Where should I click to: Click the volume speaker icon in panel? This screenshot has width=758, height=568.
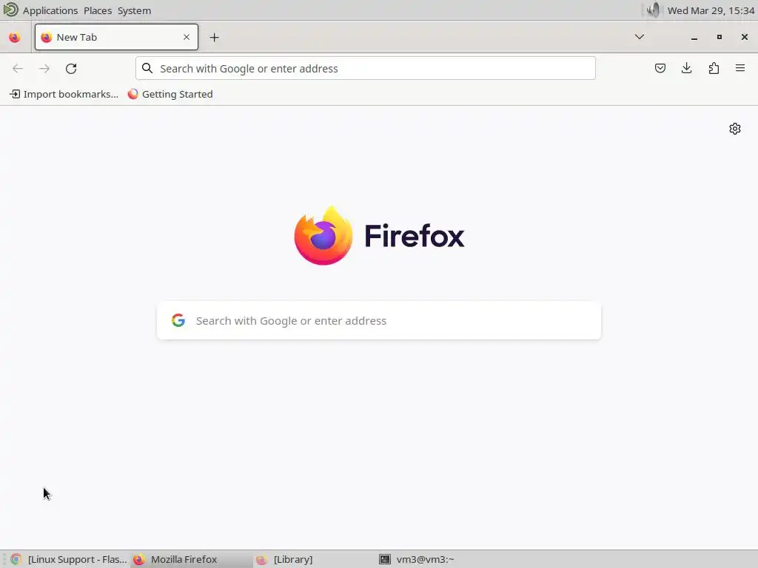653,10
